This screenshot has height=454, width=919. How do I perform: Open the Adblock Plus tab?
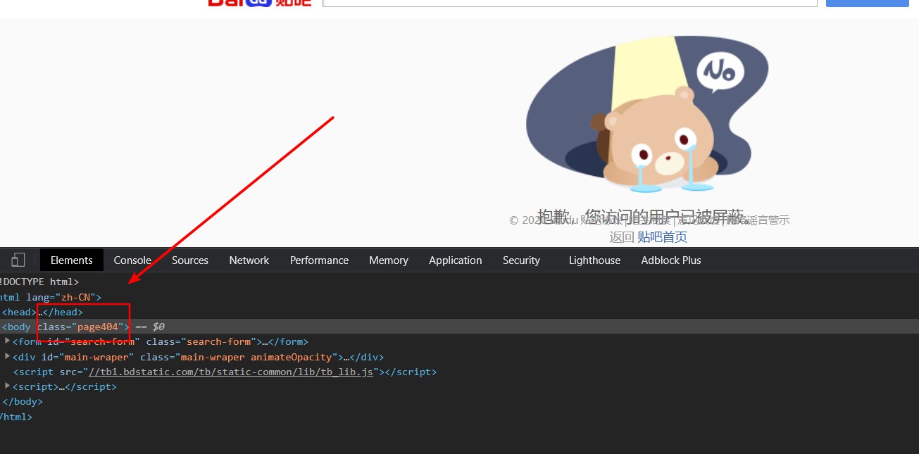click(x=671, y=260)
